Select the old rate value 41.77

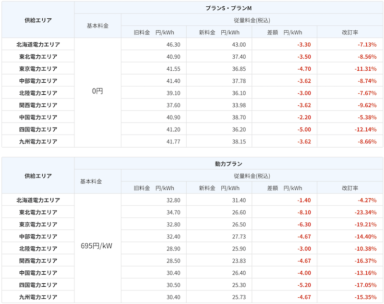(x=173, y=142)
